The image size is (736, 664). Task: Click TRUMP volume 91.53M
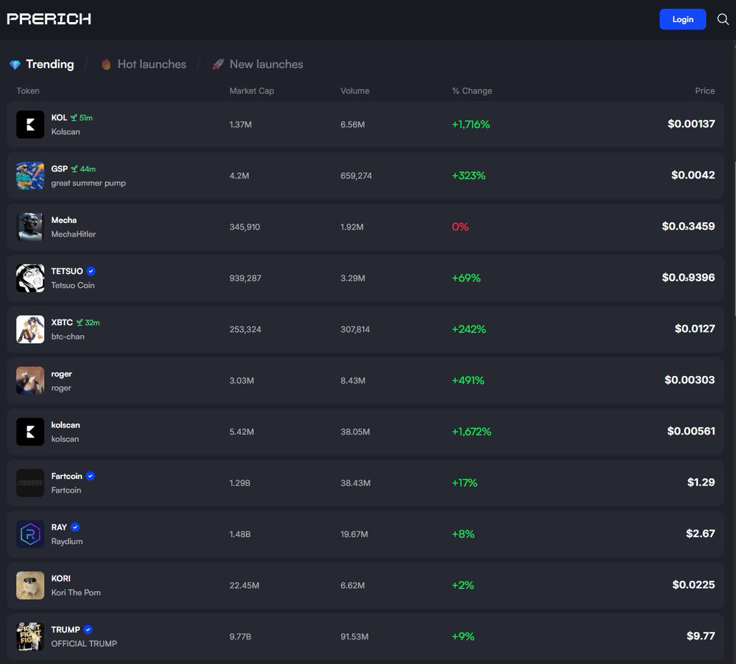pyautogui.click(x=355, y=636)
